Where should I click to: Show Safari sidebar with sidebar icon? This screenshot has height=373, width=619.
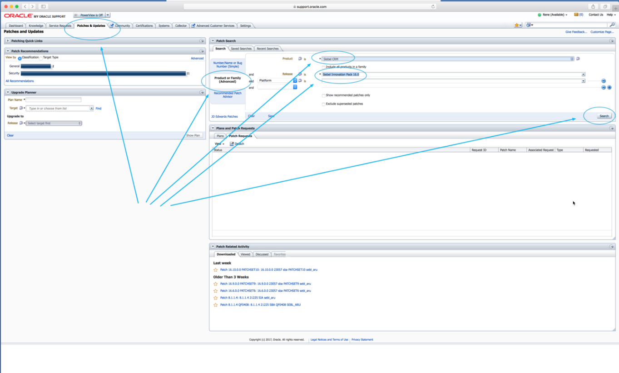pos(43,6)
